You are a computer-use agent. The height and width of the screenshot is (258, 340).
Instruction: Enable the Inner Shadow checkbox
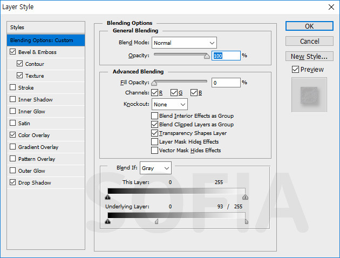point(13,99)
